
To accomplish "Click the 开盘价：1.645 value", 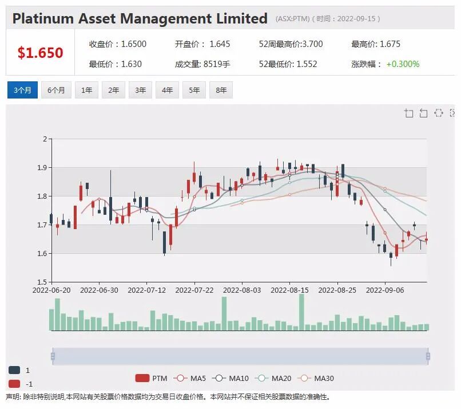I will point(202,44).
